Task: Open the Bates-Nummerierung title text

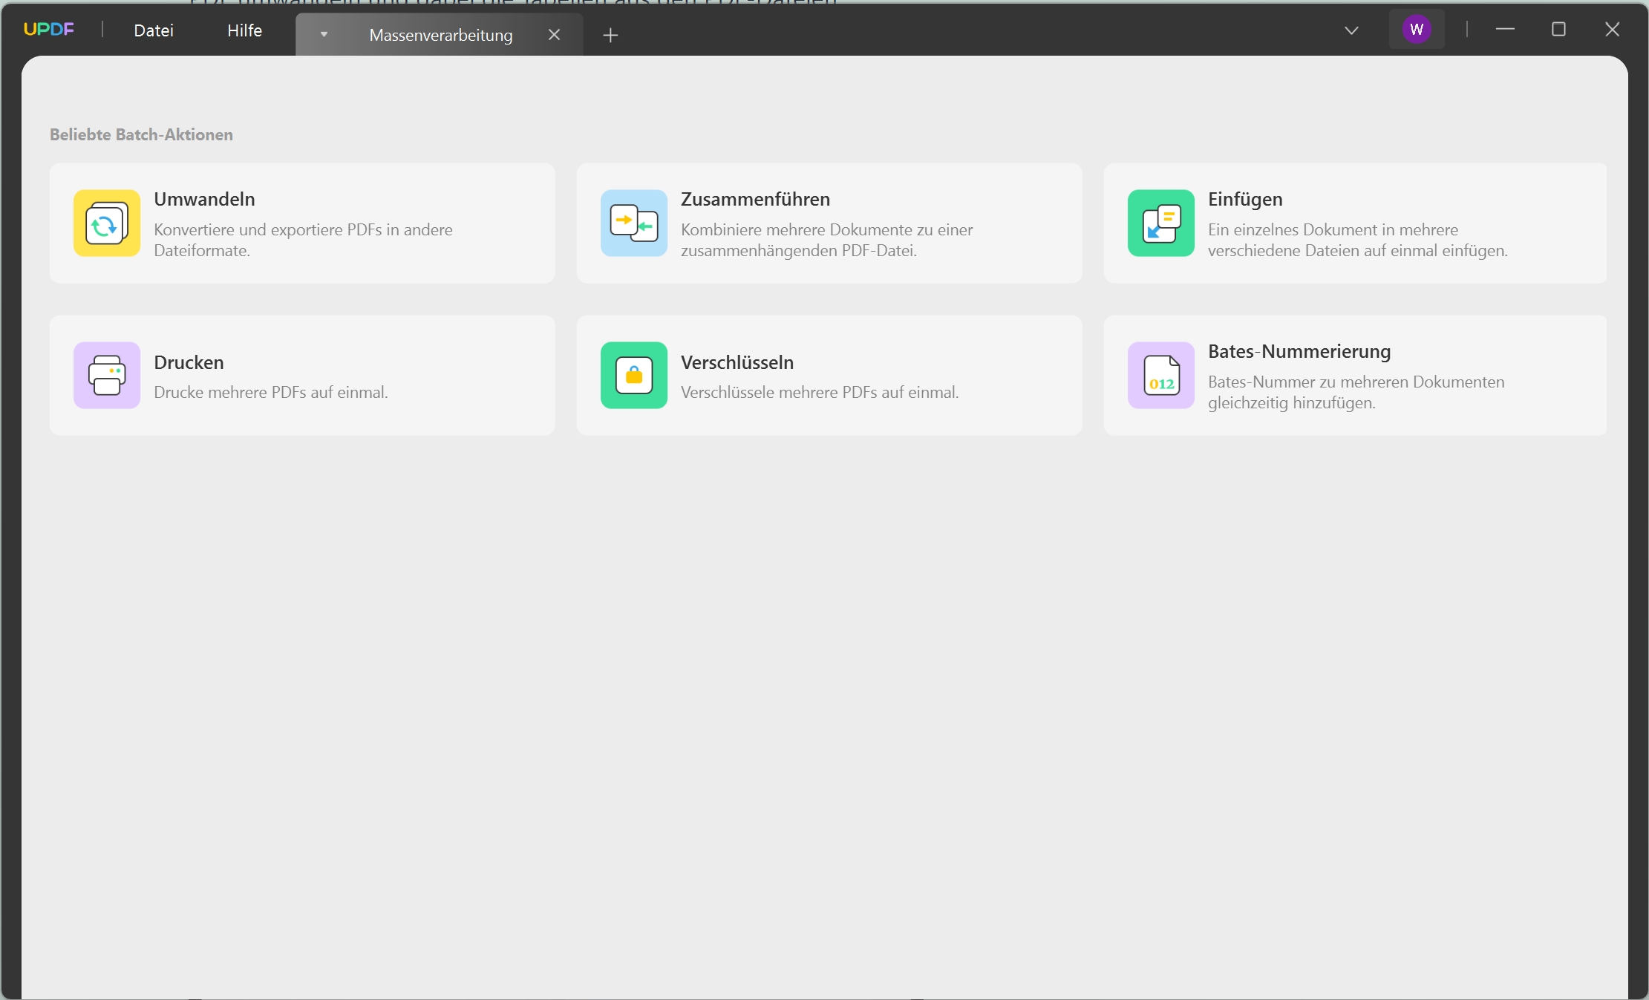Action: pyautogui.click(x=1299, y=351)
